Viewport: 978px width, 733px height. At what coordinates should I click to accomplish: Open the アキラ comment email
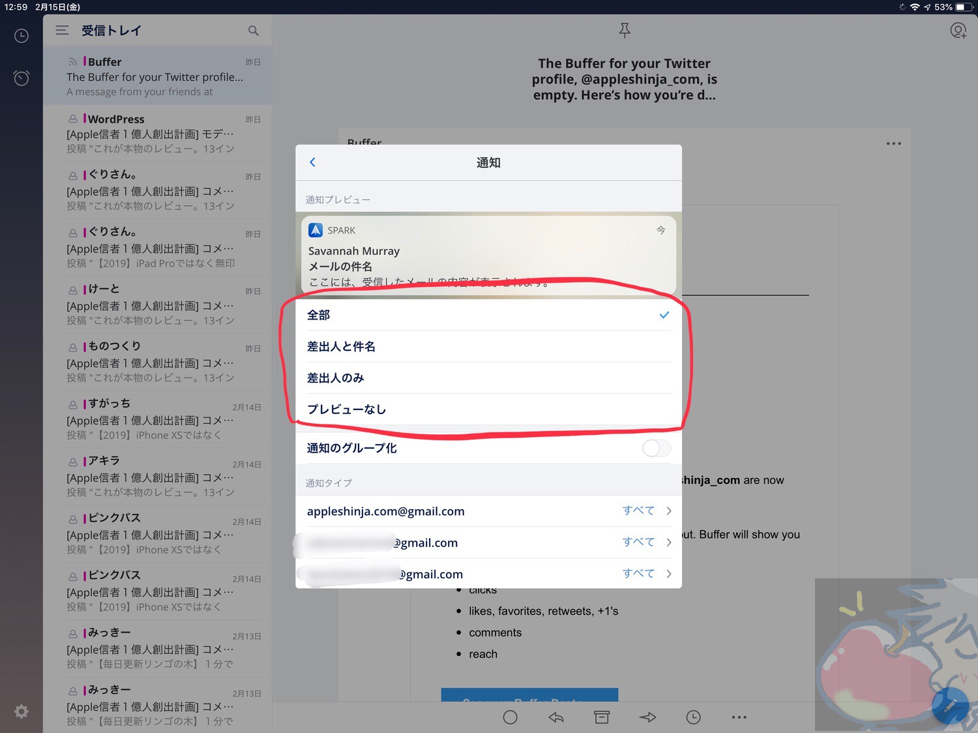[x=157, y=477]
